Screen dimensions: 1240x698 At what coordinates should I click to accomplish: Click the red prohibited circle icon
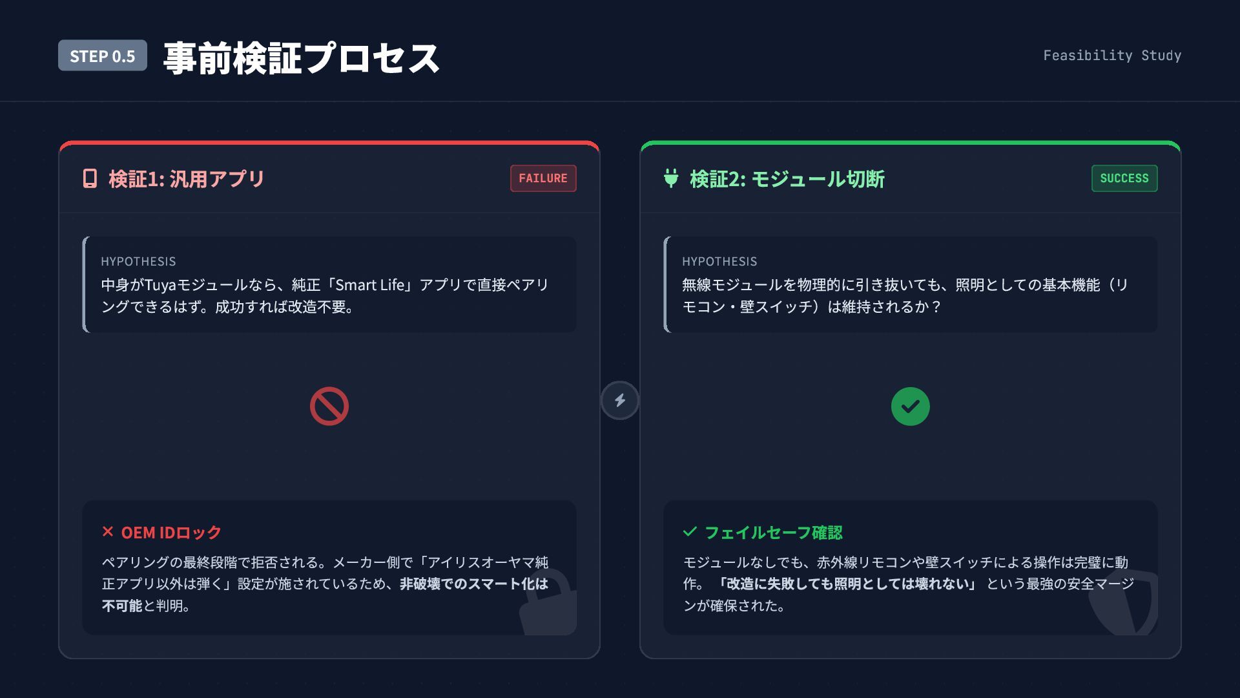pos(329,407)
